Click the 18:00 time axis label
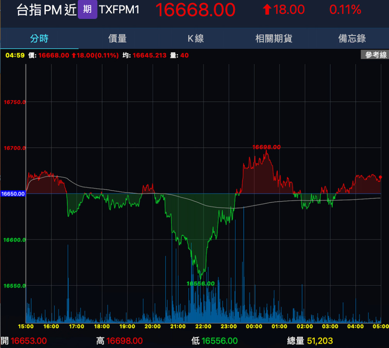This screenshot has height=348, width=389. click(x=102, y=326)
